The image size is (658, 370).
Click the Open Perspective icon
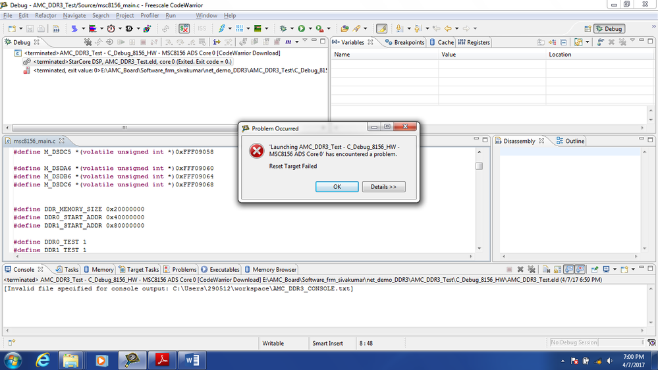[x=588, y=28]
